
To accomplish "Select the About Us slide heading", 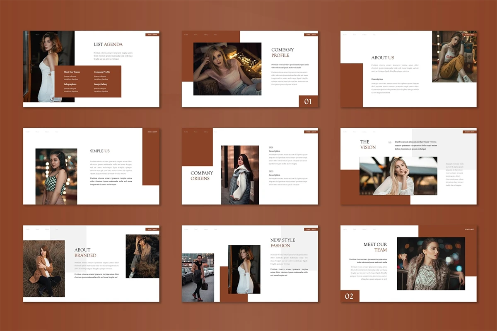I will (382, 58).
